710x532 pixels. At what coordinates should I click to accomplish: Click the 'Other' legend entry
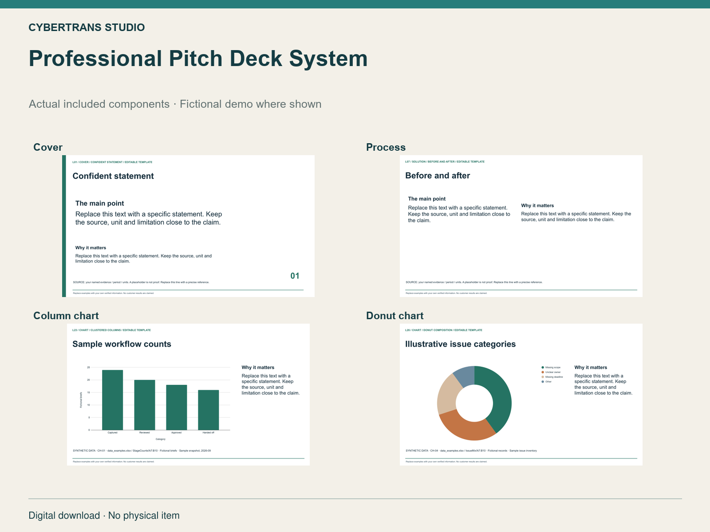(547, 382)
